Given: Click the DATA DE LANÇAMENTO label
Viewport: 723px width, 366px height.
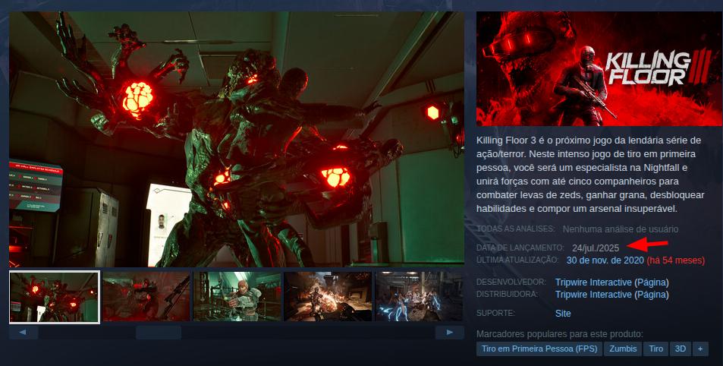Looking at the screenshot, I should tap(520, 248).
